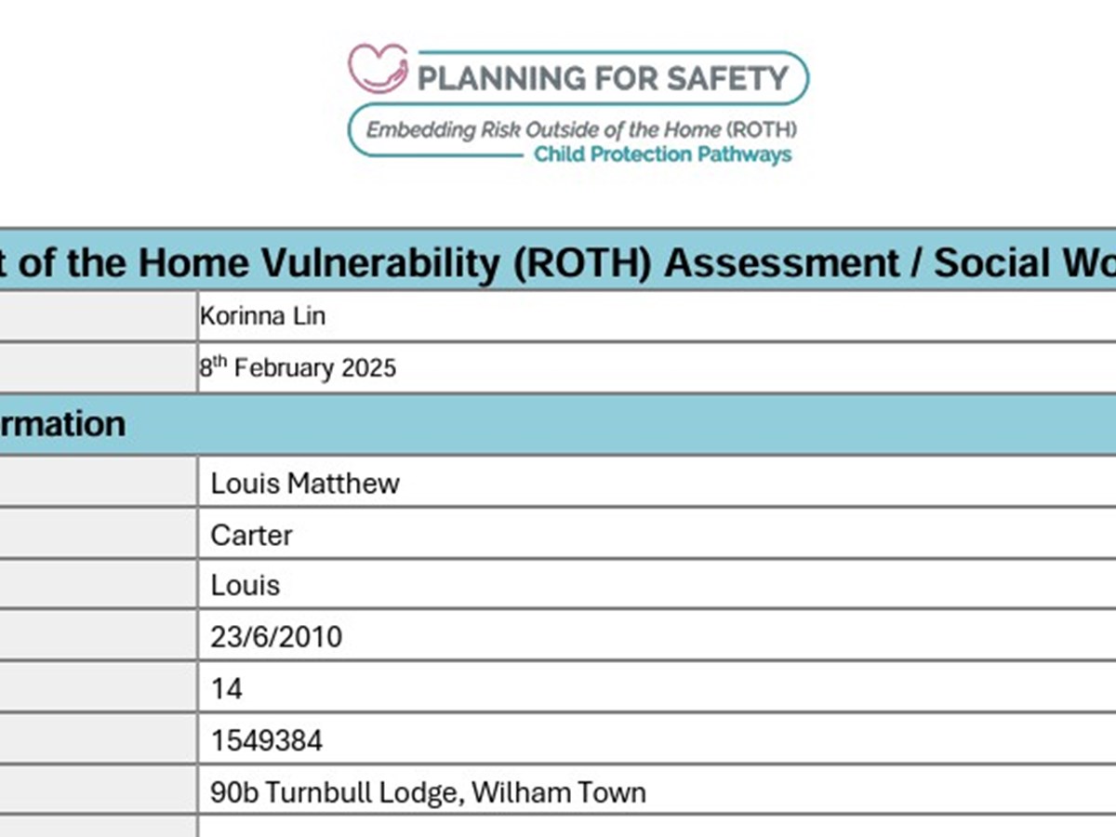This screenshot has height=837, width=1116.
Task: Click the grey label cell beside Carter
Action: tap(98, 535)
